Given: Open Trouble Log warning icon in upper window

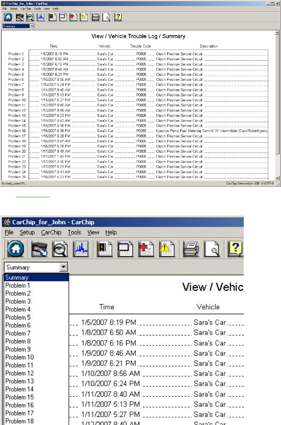Looking at the screenshot, I should (x=84, y=17).
